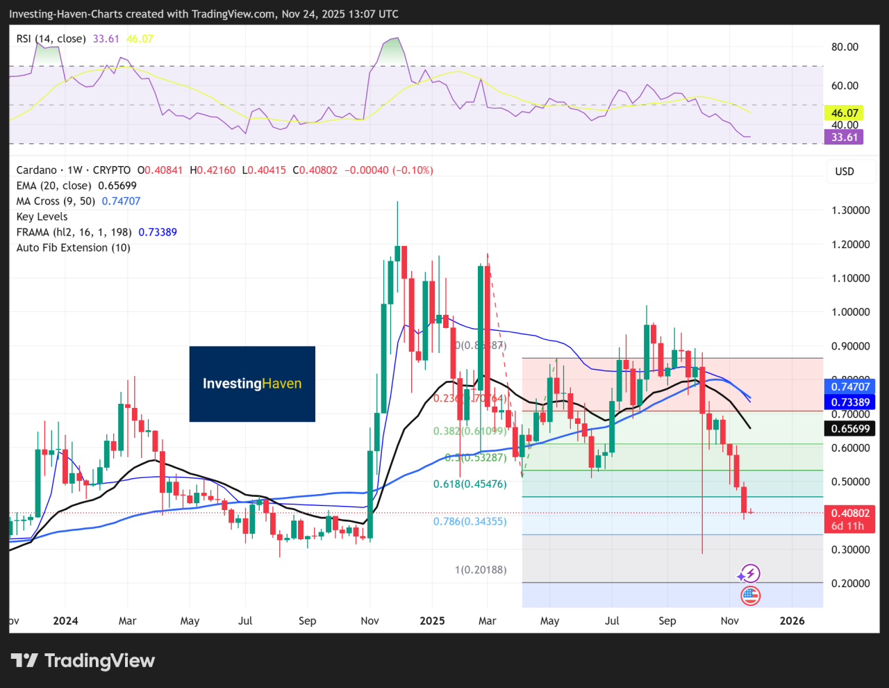This screenshot has width=889, height=688.
Task: Select the Auto Fib Extension (10) label
Action: tap(72, 247)
